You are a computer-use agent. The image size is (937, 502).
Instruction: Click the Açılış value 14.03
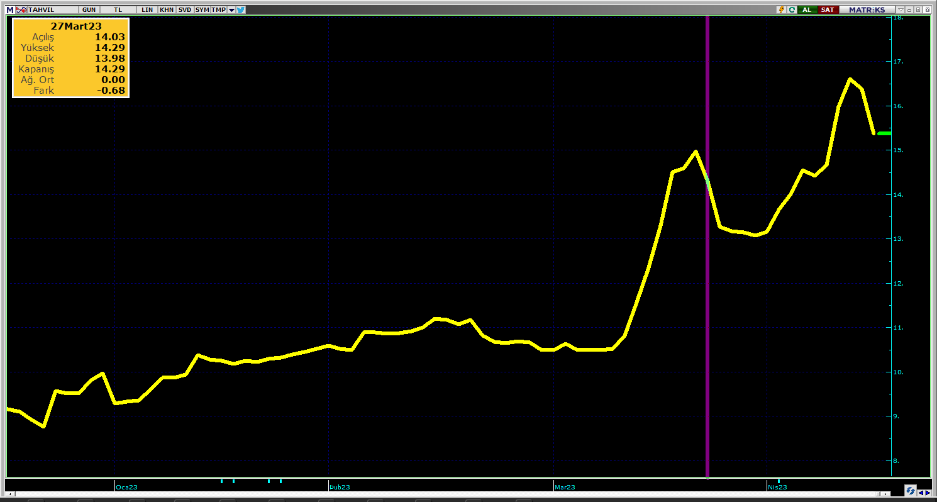pyautogui.click(x=109, y=37)
